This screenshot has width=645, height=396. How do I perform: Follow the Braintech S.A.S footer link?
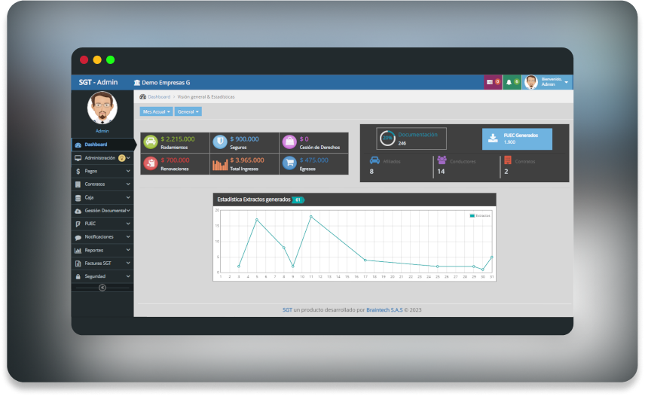coord(384,309)
